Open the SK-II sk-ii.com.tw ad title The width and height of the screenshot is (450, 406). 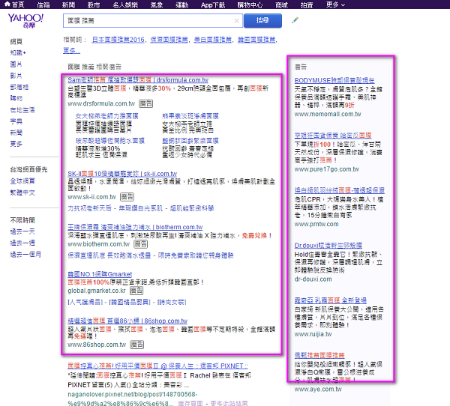[122, 174]
